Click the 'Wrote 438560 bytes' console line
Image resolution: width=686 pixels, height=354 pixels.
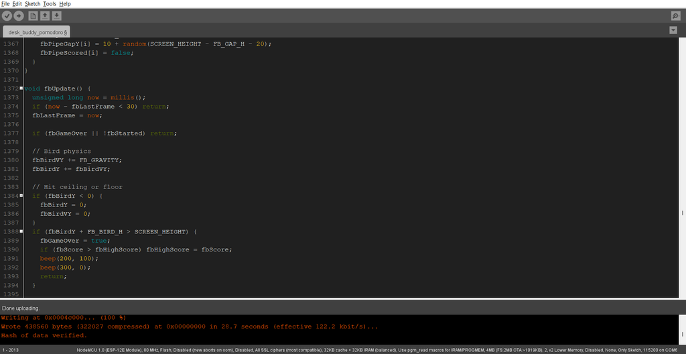pyautogui.click(x=190, y=327)
